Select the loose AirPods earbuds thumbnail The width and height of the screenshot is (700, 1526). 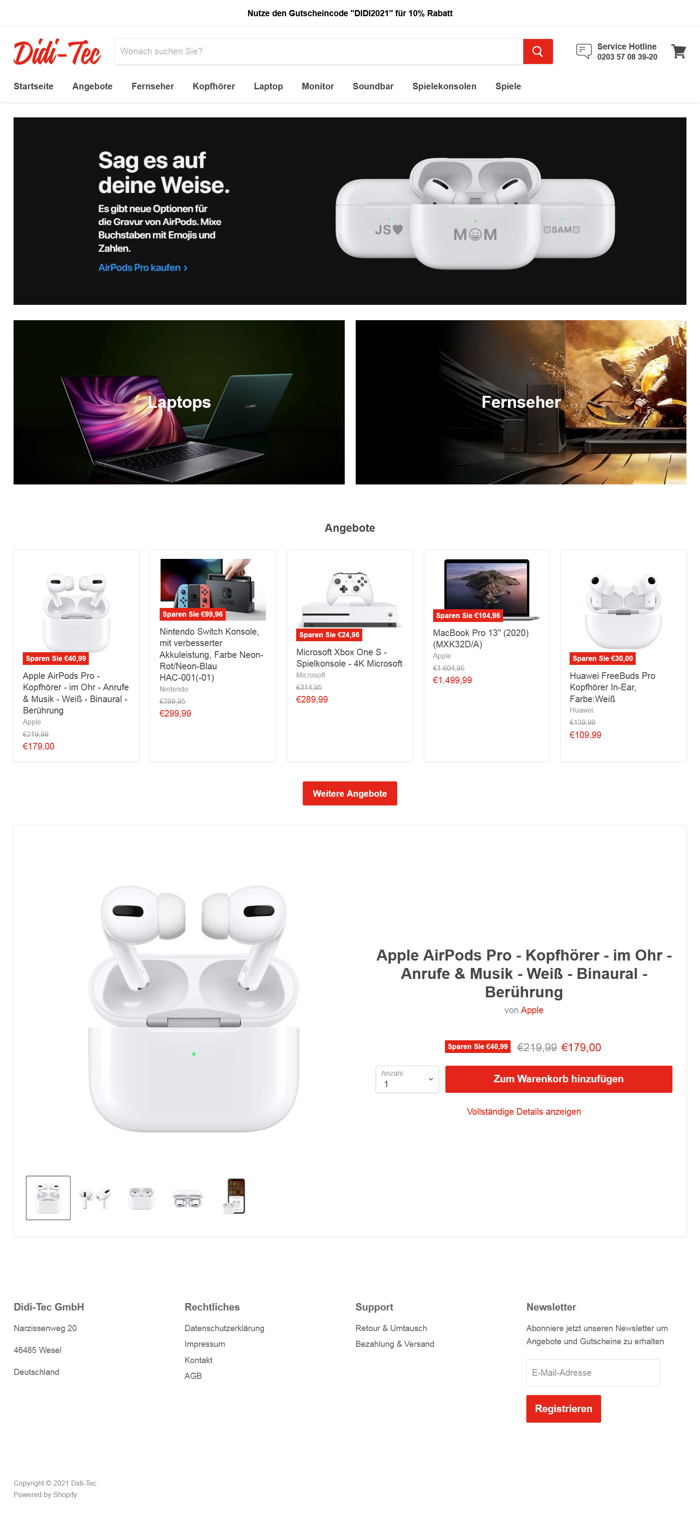tap(94, 1197)
